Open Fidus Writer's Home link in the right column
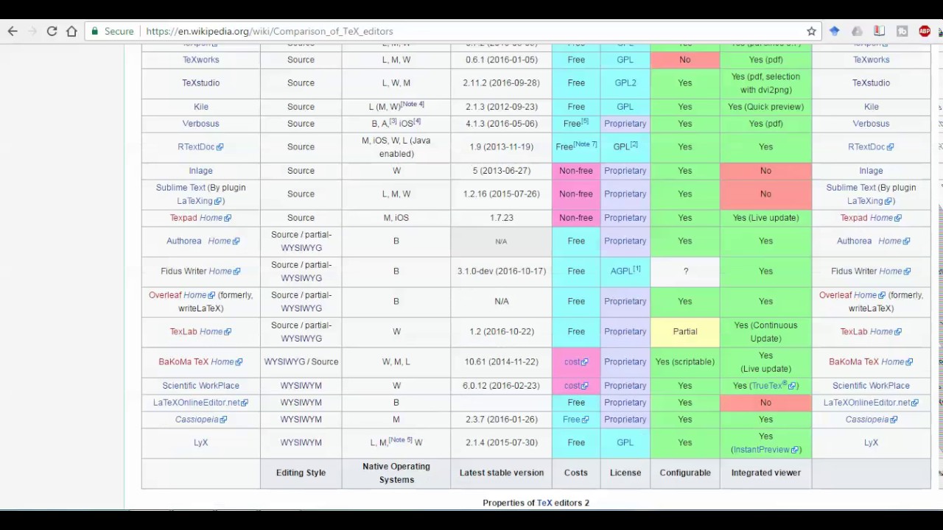 (x=894, y=271)
